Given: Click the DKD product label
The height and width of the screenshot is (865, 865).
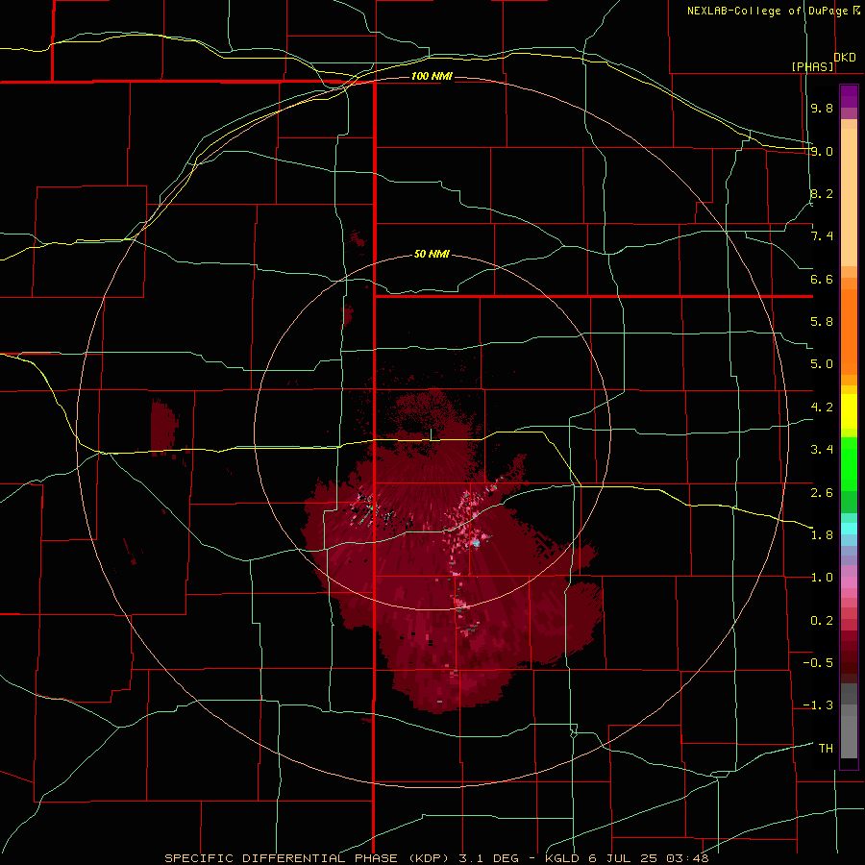Looking at the screenshot, I should point(845,58).
